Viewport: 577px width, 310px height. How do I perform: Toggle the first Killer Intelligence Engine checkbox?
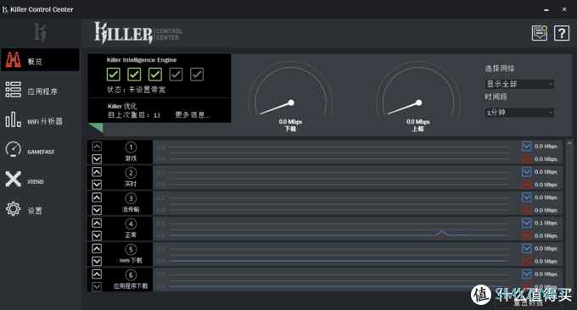[x=114, y=75]
